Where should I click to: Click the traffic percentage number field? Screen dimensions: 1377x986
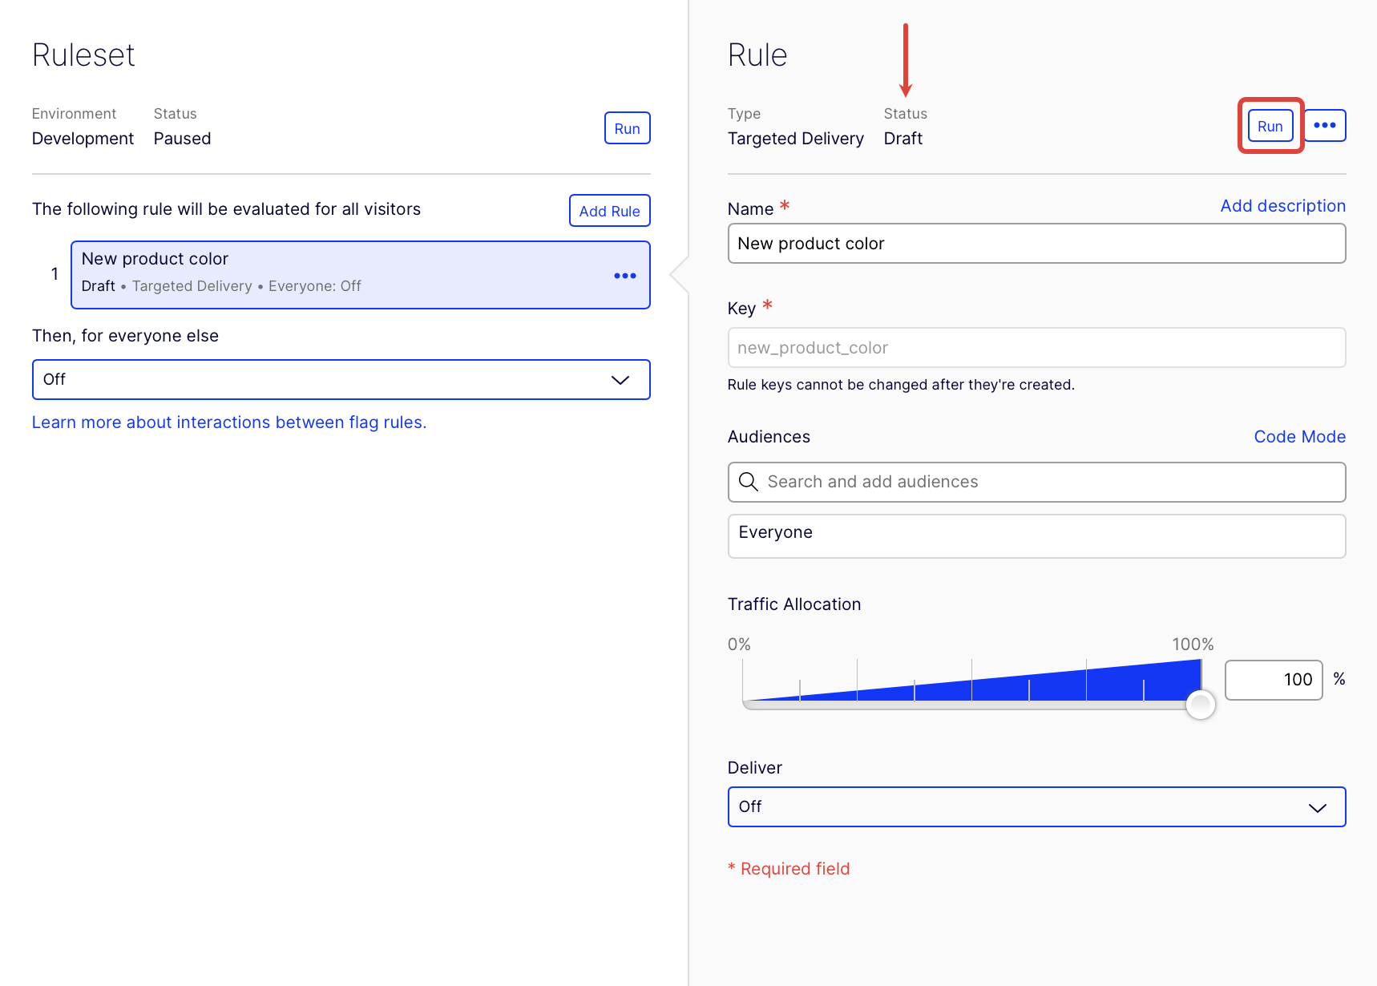pyautogui.click(x=1273, y=680)
